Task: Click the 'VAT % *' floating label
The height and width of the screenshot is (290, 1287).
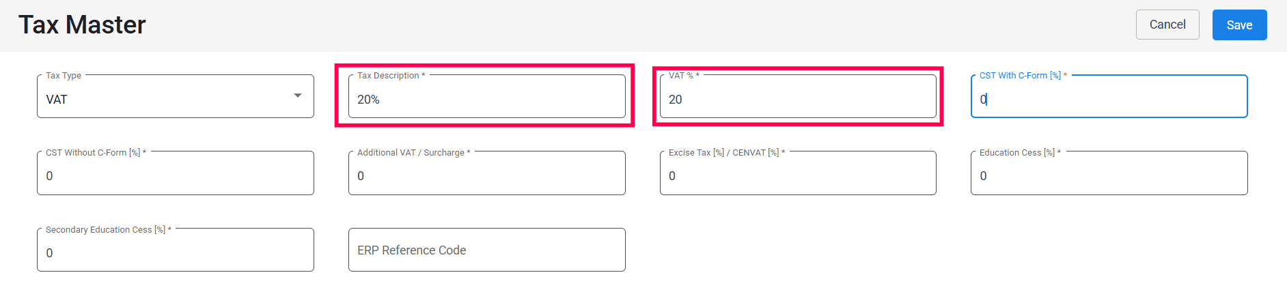Action: [x=684, y=76]
